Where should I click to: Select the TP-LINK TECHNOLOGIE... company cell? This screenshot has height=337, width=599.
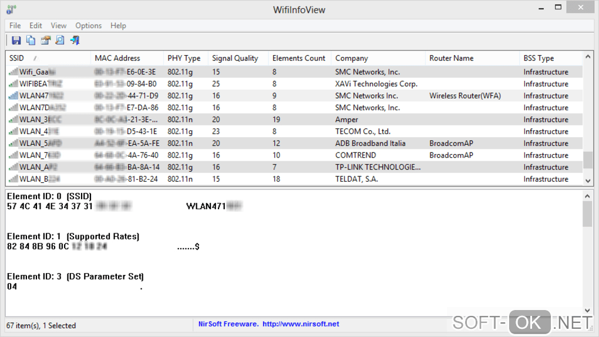point(378,167)
